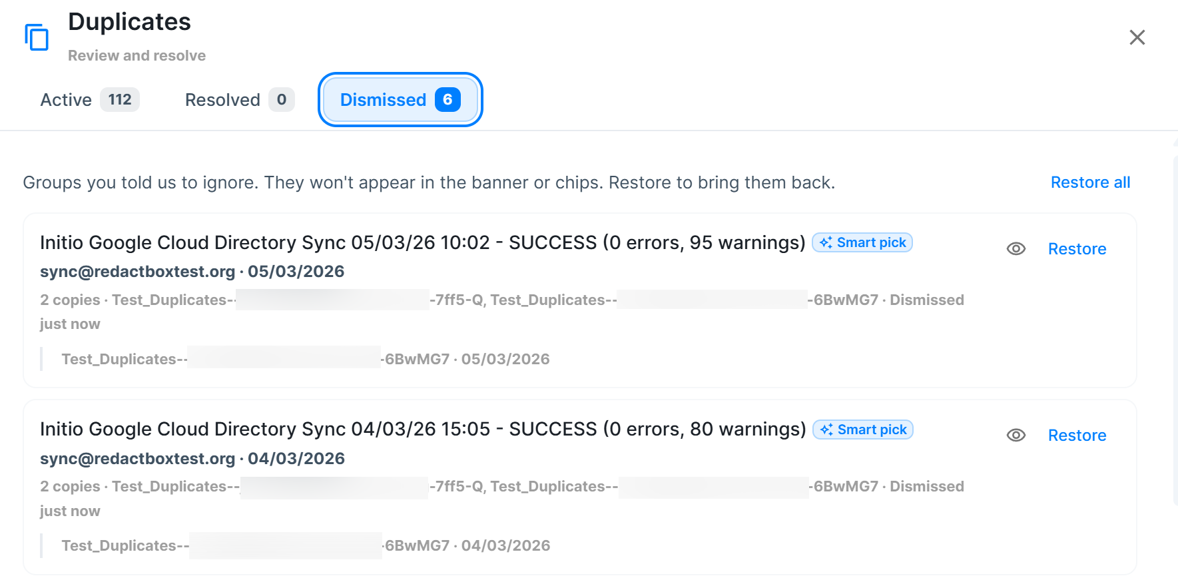Click the 0 count badge on Resolved
The height and width of the screenshot is (582, 1178).
(x=282, y=100)
